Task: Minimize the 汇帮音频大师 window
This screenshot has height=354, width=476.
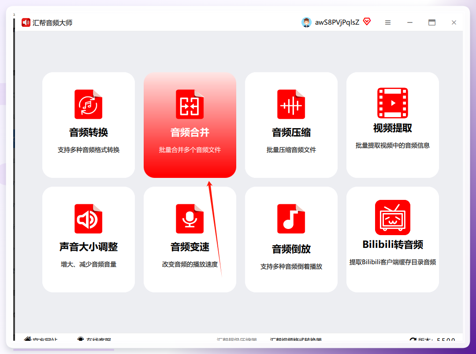Action: click(x=410, y=22)
